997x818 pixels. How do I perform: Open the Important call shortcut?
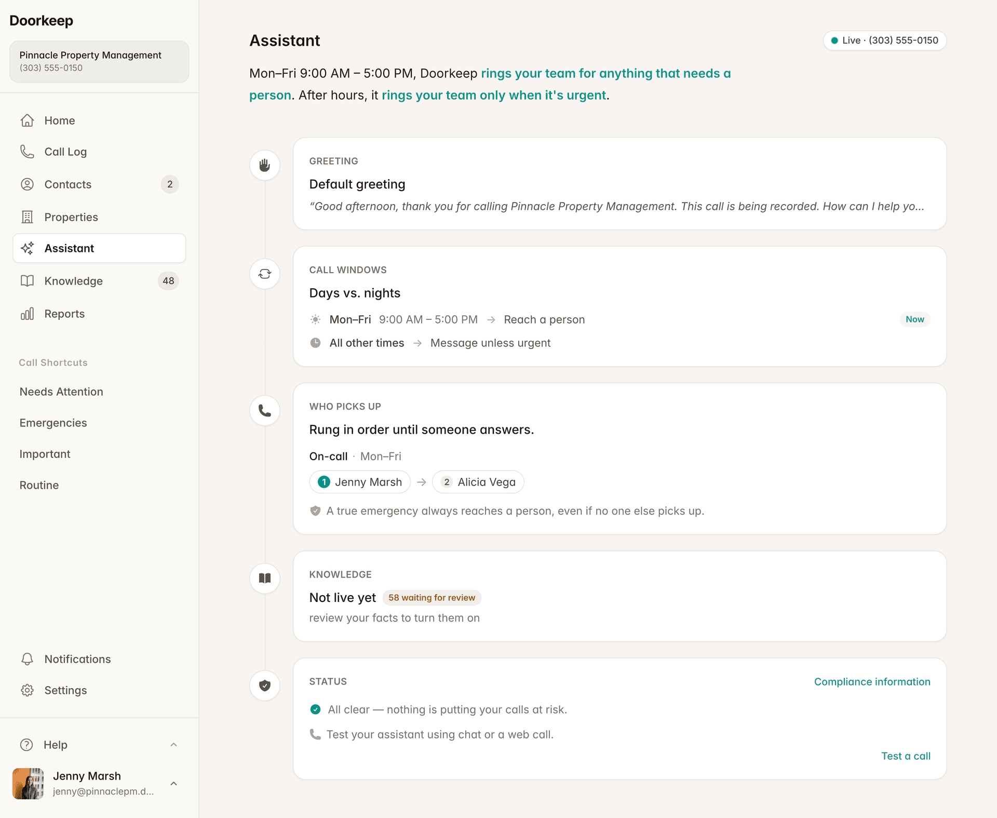coord(45,454)
